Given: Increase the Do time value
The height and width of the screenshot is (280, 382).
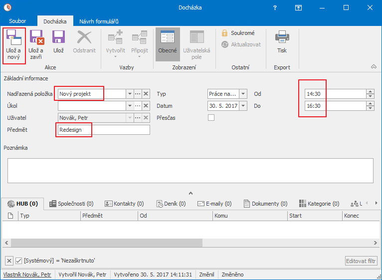Looking at the screenshot, I should click(x=370, y=103).
